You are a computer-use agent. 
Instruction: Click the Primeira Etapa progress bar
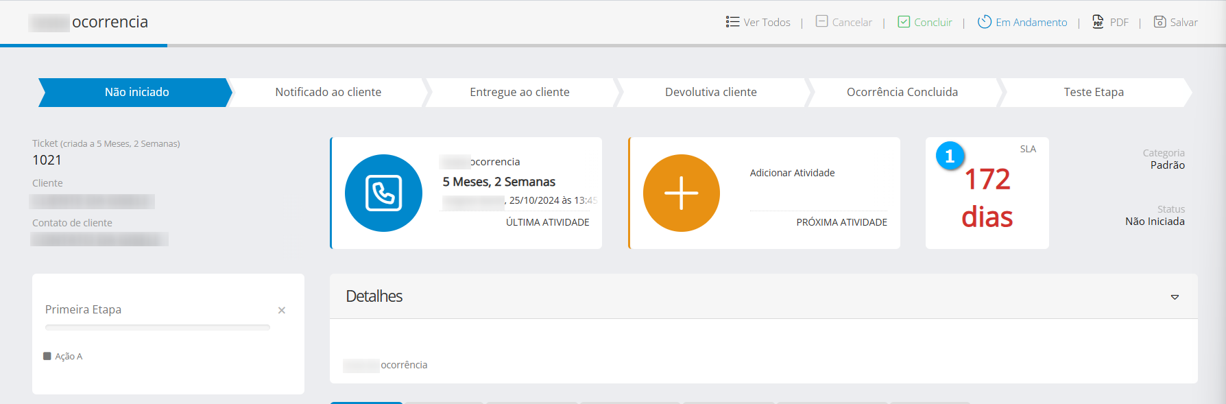pos(157,328)
